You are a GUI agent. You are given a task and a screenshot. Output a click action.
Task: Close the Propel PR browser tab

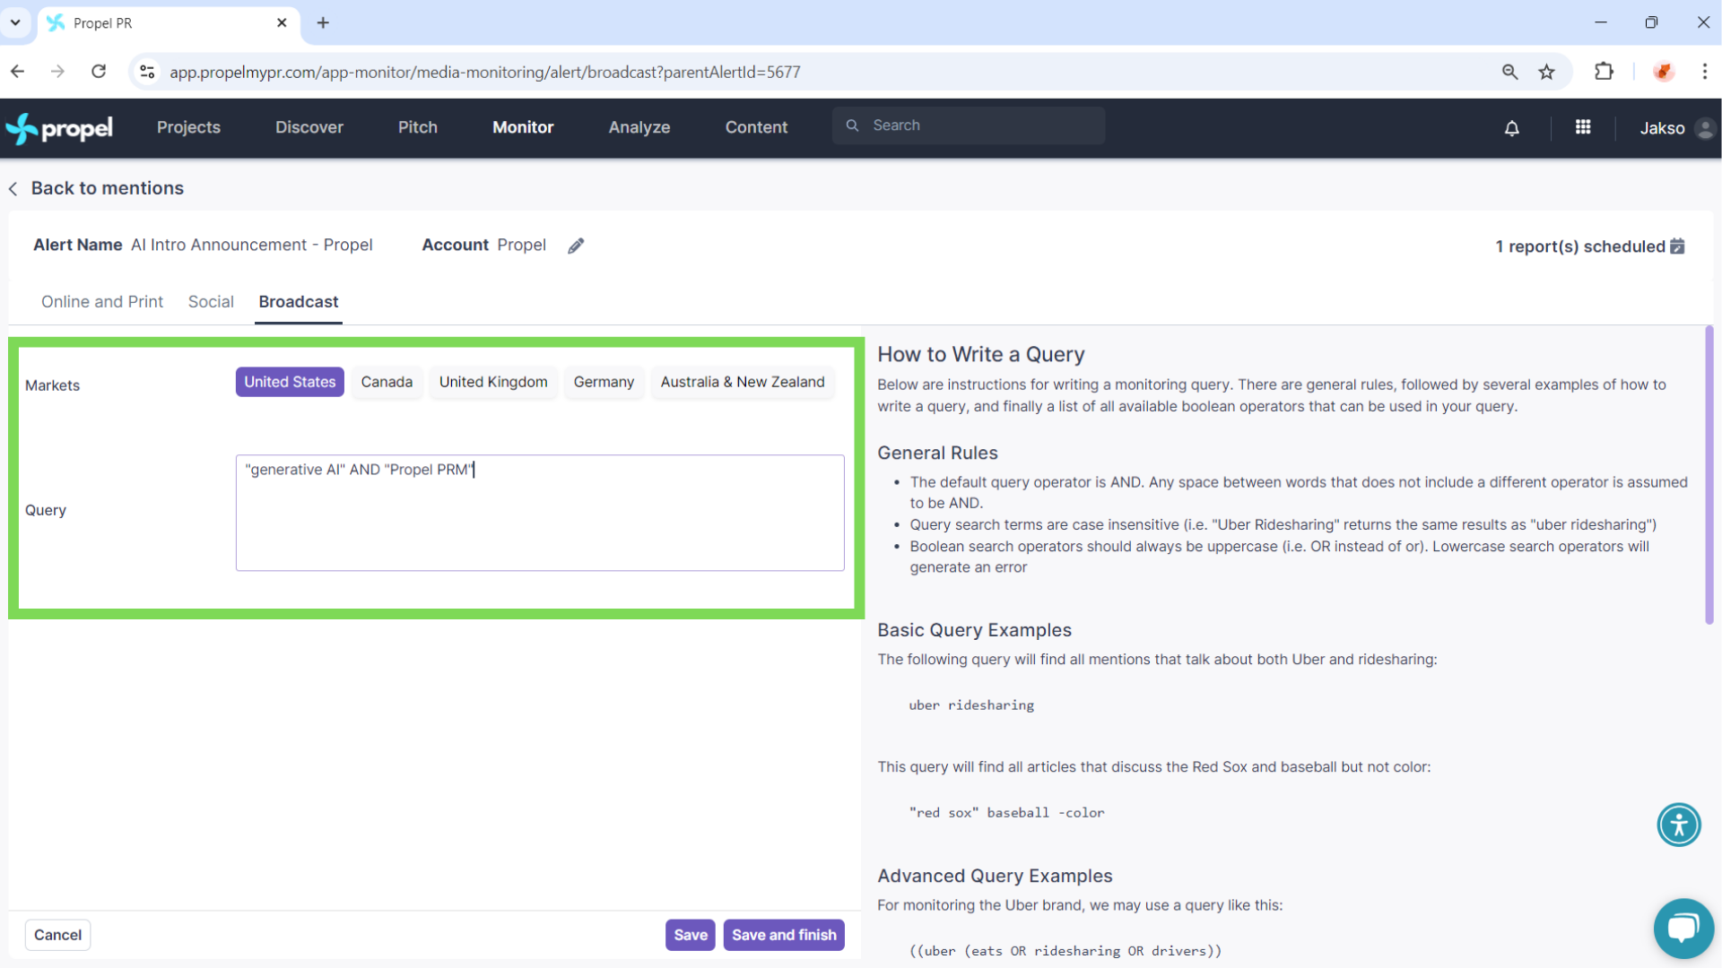(x=282, y=22)
